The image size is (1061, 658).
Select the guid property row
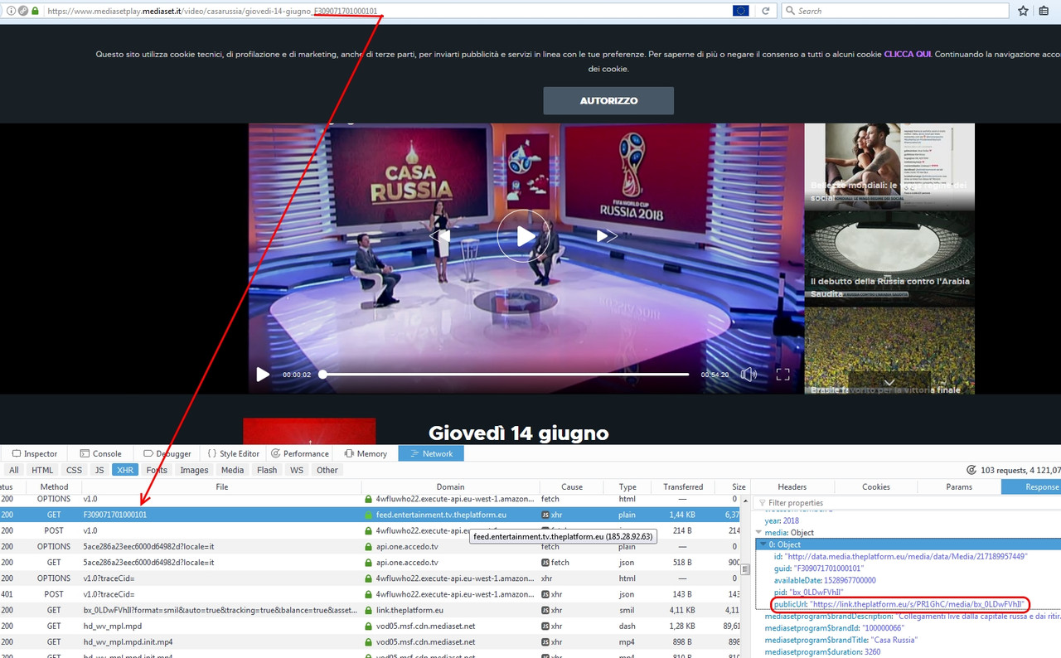tap(908, 568)
